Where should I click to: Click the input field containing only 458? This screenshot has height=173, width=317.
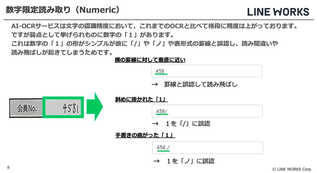(x=207, y=71)
